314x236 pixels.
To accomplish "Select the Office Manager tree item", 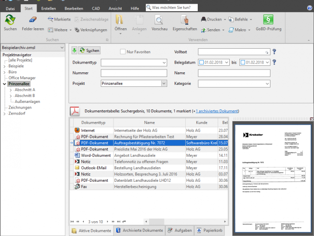I will coord(22,78).
